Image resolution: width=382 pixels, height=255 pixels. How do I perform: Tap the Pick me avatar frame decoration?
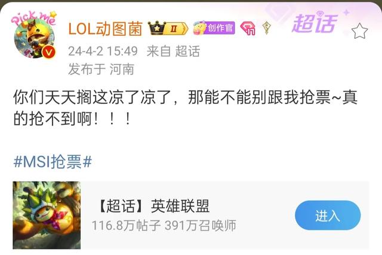(x=33, y=17)
